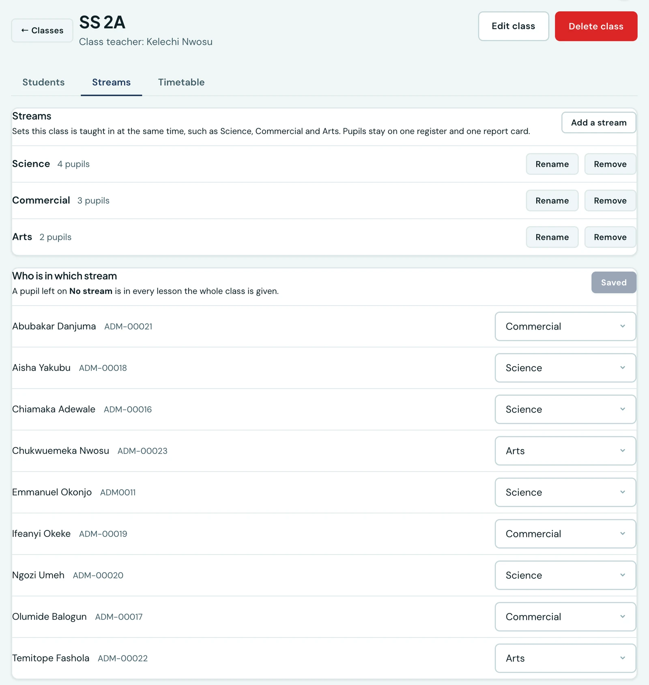Remove the Arts stream
Viewport: 649px width, 685px height.
point(610,237)
